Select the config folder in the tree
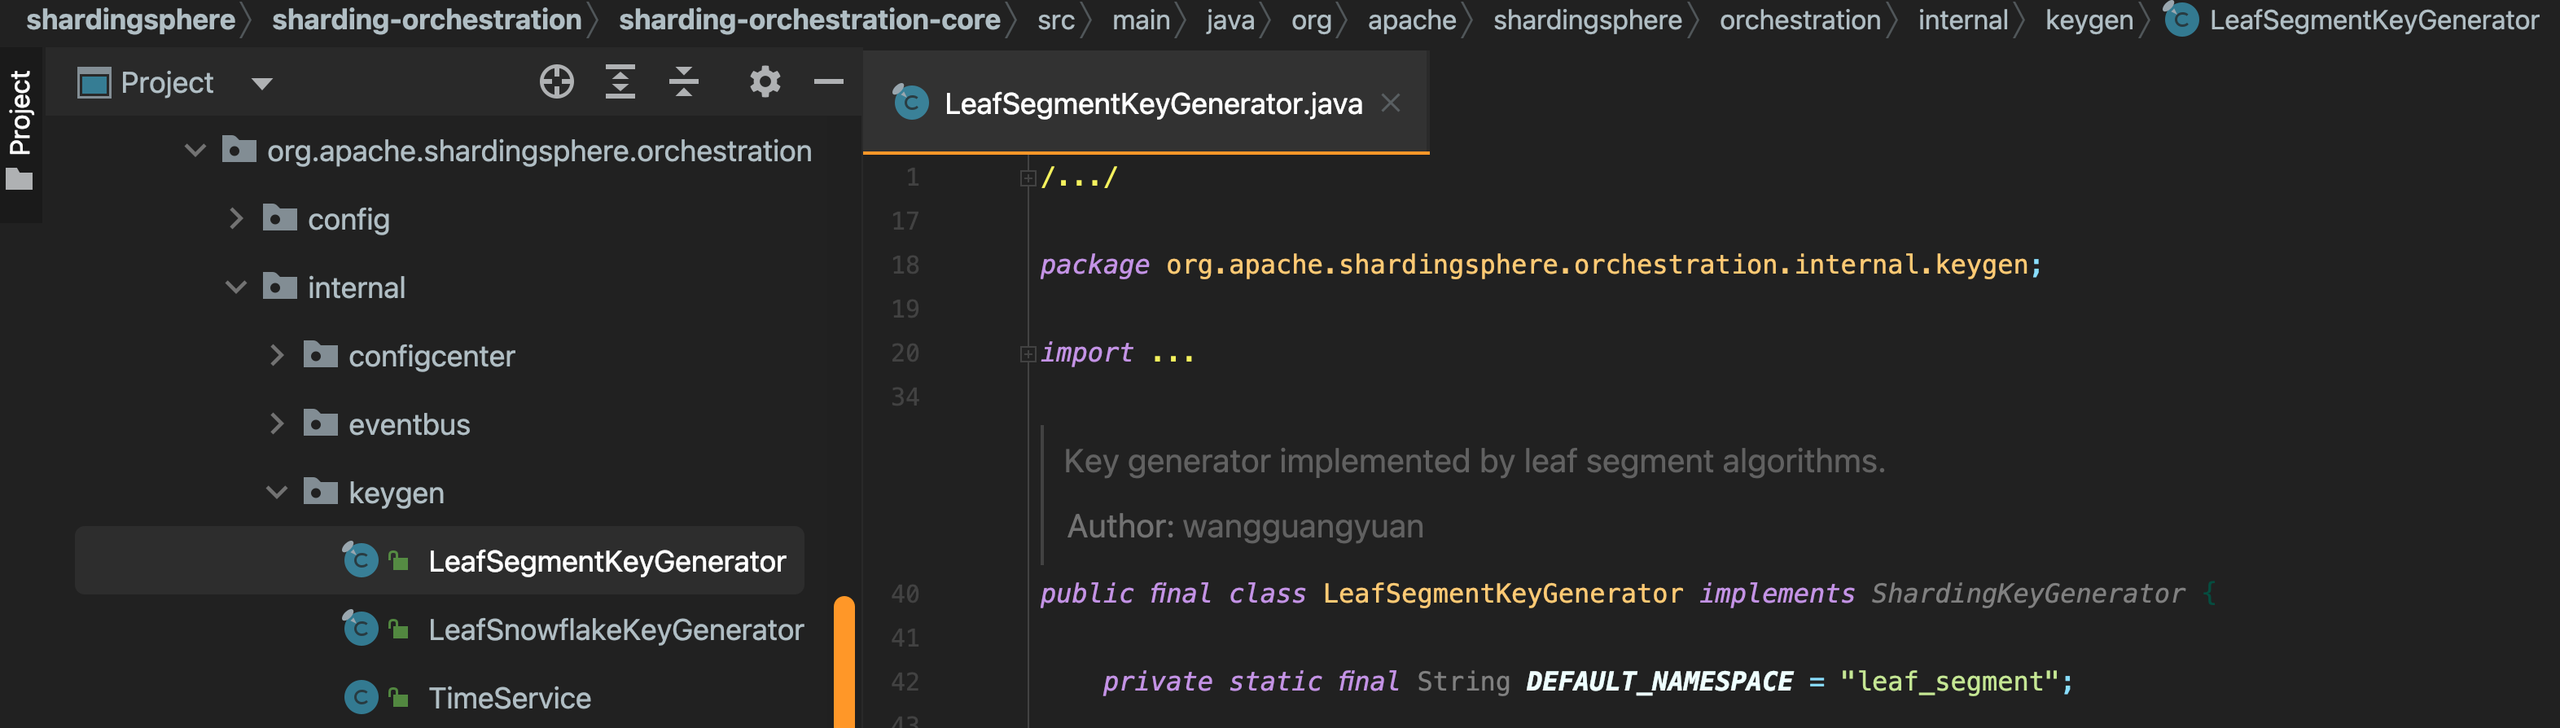 (348, 219)
